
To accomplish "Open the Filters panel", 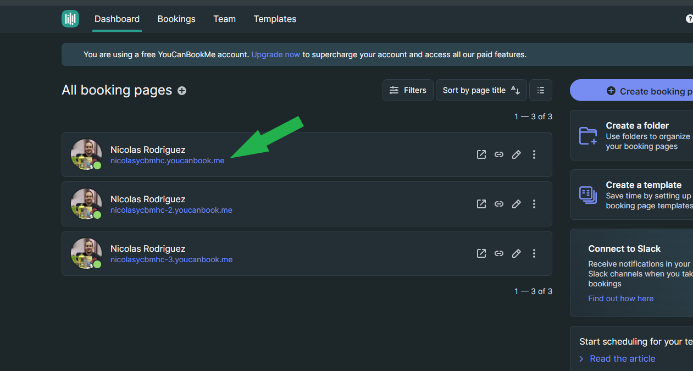I will pyautogui.click(x=408, y=90).
